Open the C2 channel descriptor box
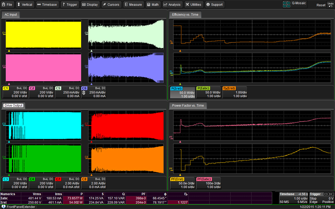Viewport: 335px width, 209px height. 41,92
